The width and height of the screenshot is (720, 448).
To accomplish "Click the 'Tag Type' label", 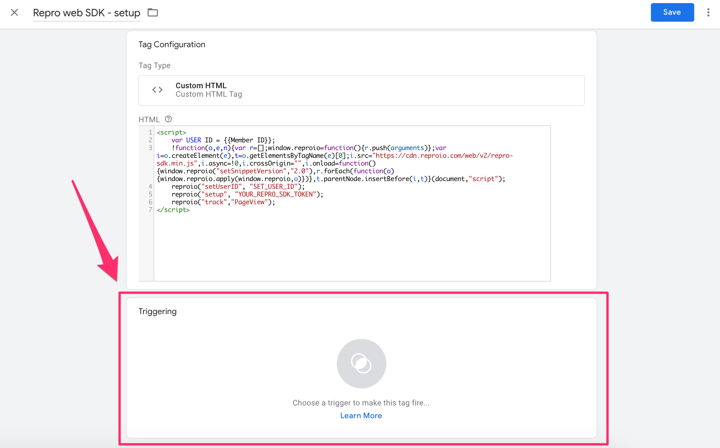I will (x=154, y=65).
